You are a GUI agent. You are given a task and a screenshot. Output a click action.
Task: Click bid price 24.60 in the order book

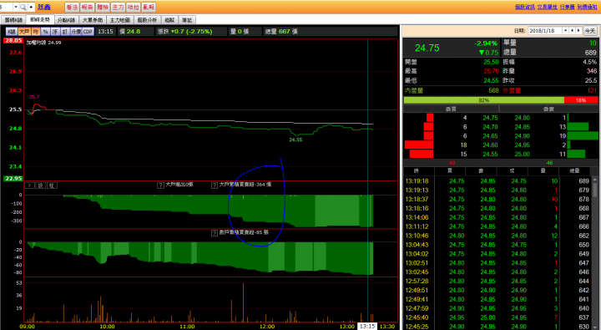(490, 145)
